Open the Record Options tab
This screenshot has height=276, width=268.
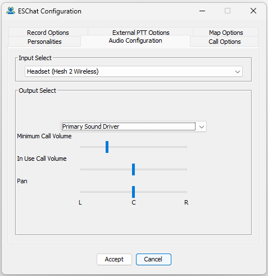click(x=48, y=32)
